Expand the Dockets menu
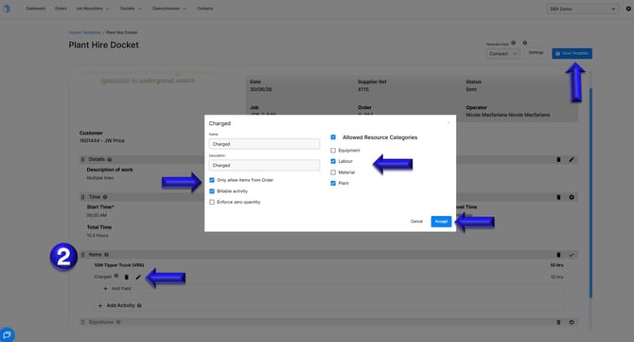The height and width of the screenshot is (342, 634). click(x=131, y=9)
